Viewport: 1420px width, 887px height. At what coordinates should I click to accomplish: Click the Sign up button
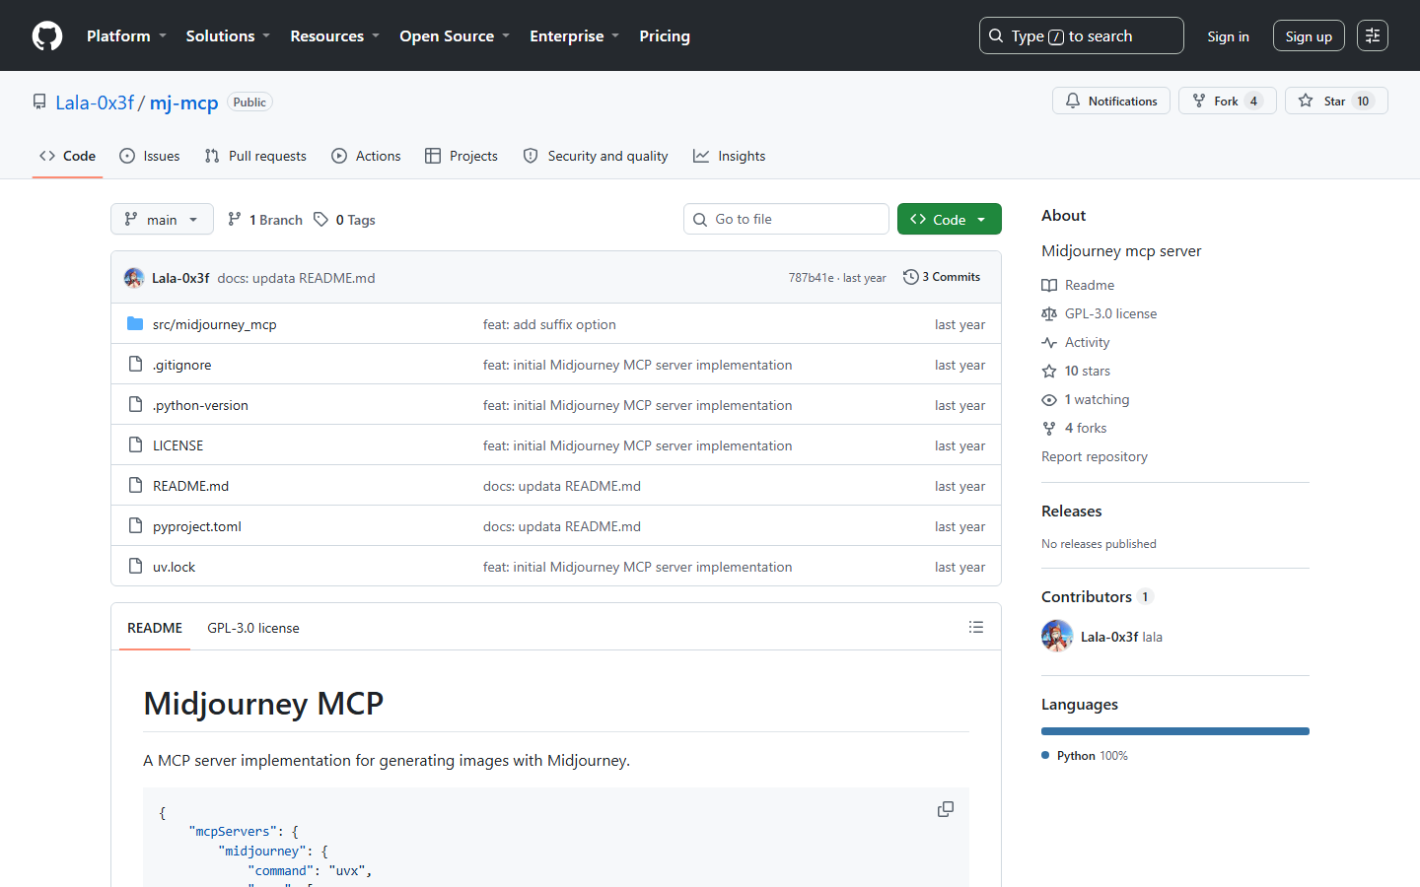[x=1309, y=36]
